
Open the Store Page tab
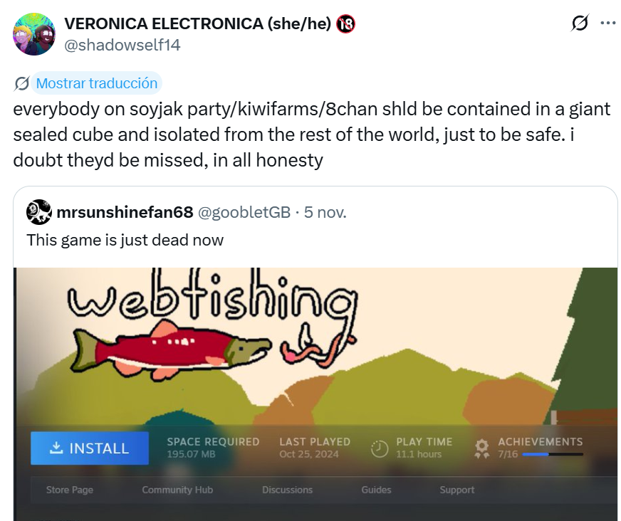coord(70,490)
